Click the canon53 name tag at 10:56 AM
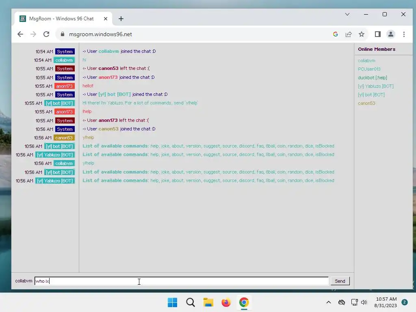 [x=64, y=138]
